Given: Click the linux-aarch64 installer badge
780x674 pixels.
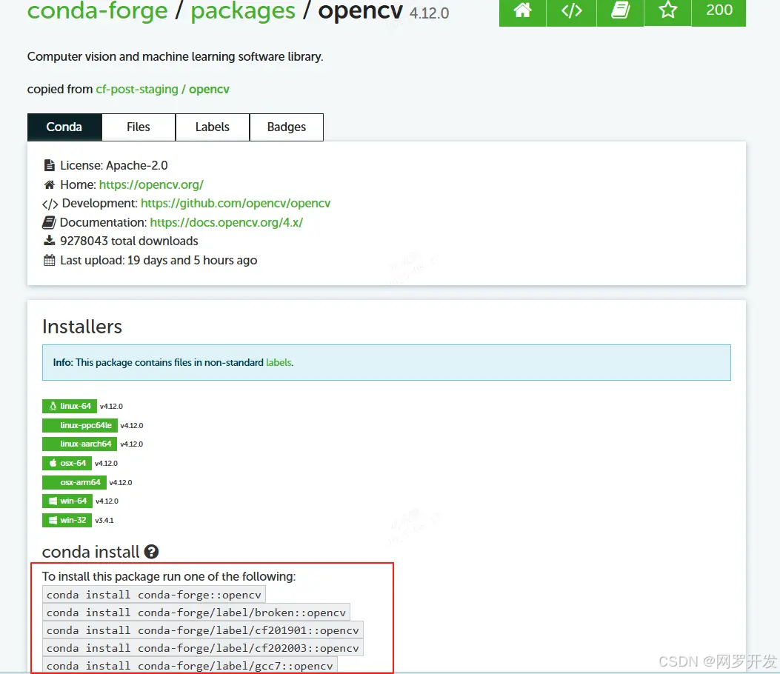Looking at the screenshot, I should (x=79, y=444).
